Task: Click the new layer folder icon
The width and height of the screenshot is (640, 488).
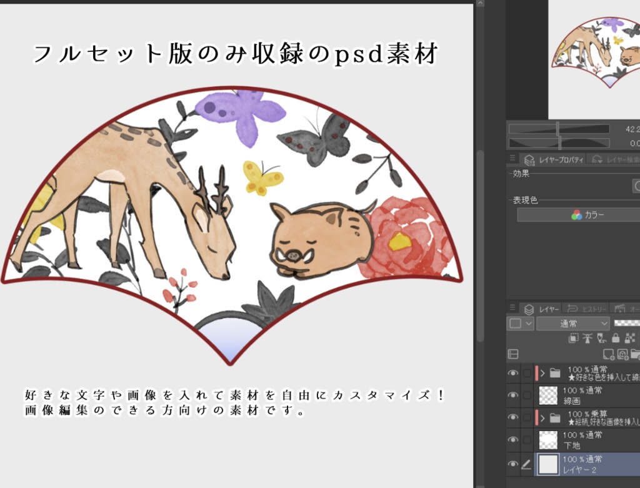Action: coord(636,354)
